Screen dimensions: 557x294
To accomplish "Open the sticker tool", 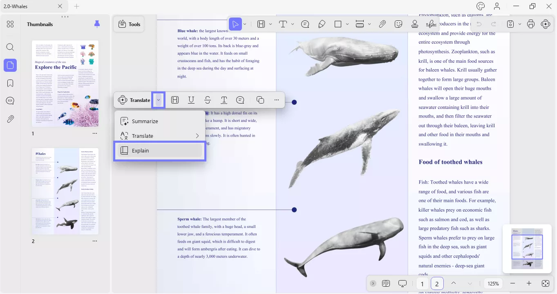I will point(398,24).
